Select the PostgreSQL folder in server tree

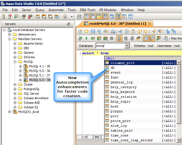click(32, 89)
